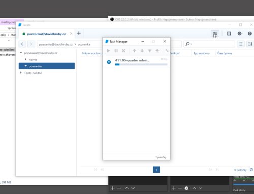
Task: Go to previous page pagination icon
Action: coord(102,170)
